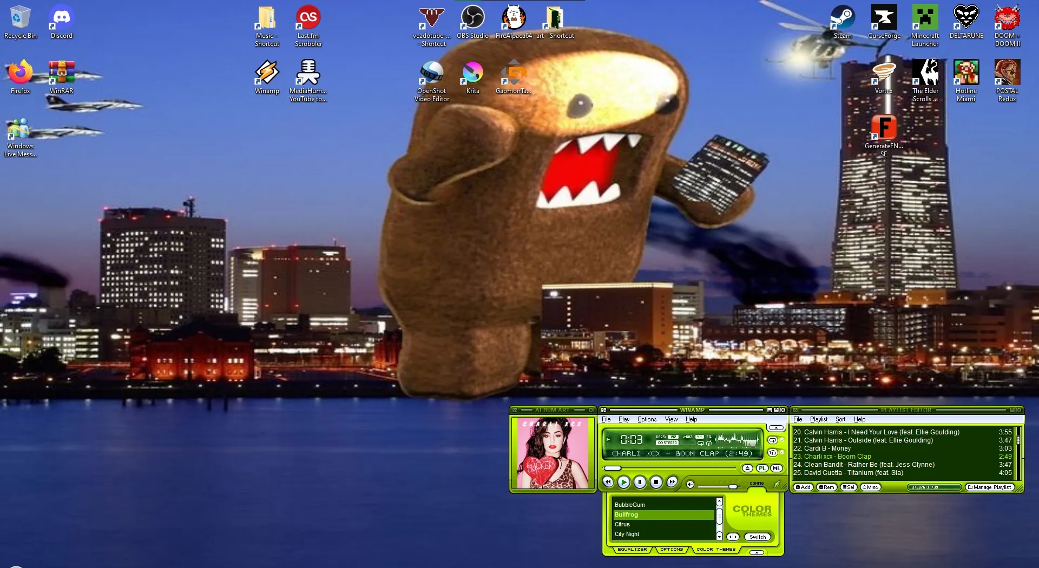Open the Playlist Editor File menu
The width and height of the screenshot is (1039, 568).
point(798,419)
